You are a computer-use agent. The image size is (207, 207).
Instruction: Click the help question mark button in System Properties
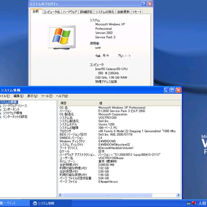pyautogui.click(x=144, y=4)
